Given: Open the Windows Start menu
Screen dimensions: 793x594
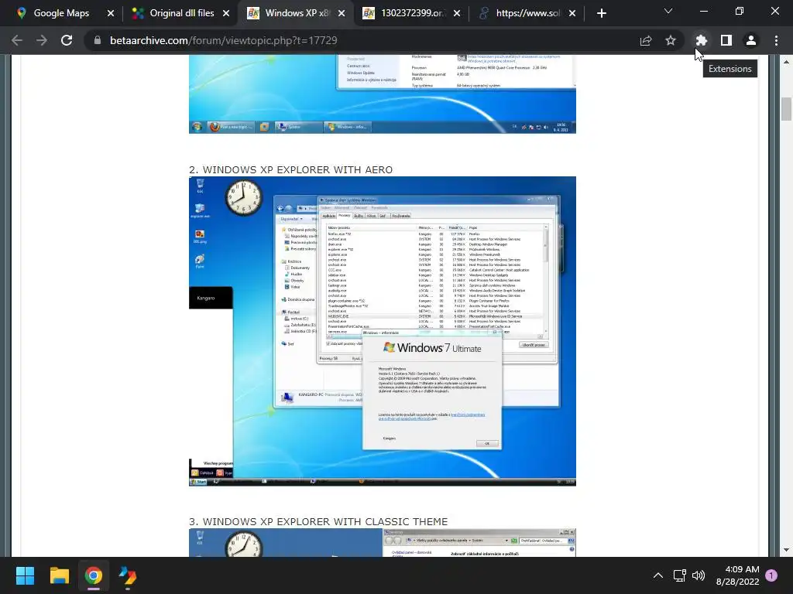Looking at the screenshot, I should (x=25, y=575).
